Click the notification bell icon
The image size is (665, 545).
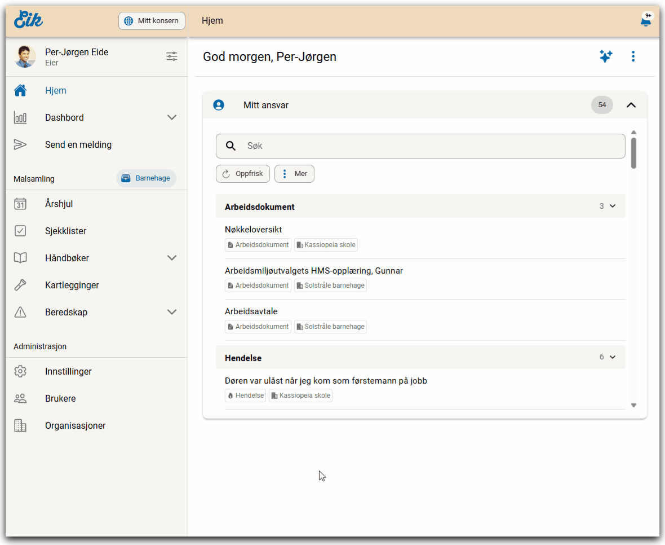(x=646, y=21)
